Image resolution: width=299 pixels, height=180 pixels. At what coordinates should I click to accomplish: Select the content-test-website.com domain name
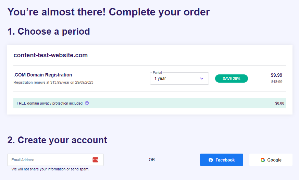(50, 55)
